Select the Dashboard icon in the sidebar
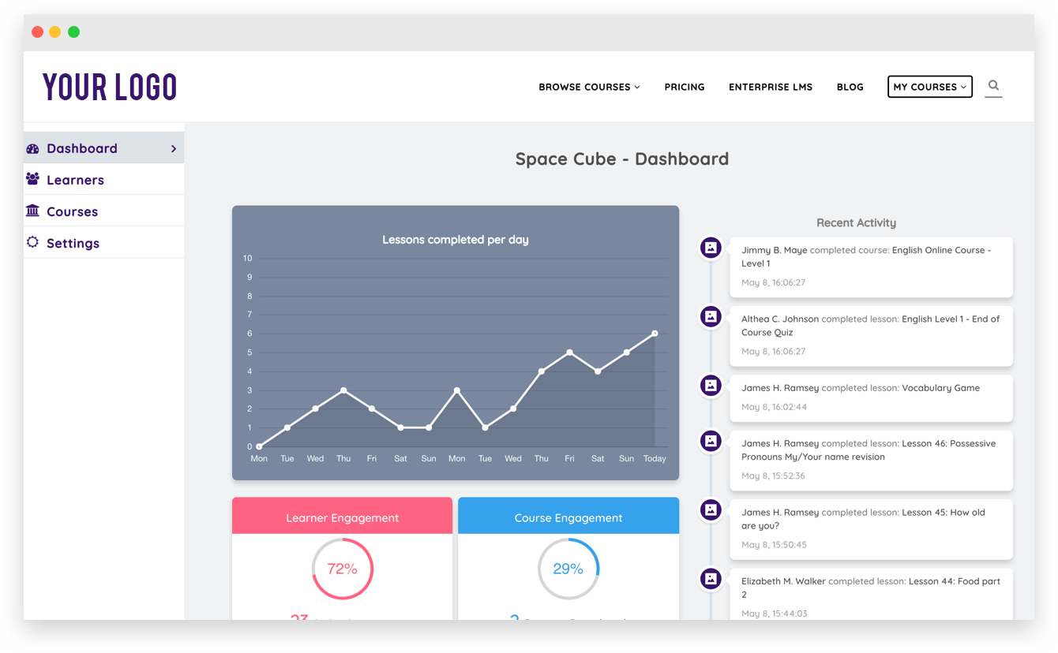The image size is (1058, 653). (x=33, y=147)
